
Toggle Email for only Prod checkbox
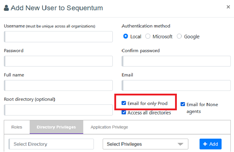(x=124, y=103)
